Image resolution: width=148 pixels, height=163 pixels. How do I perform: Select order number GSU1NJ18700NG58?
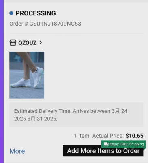(x=55, y=24)
